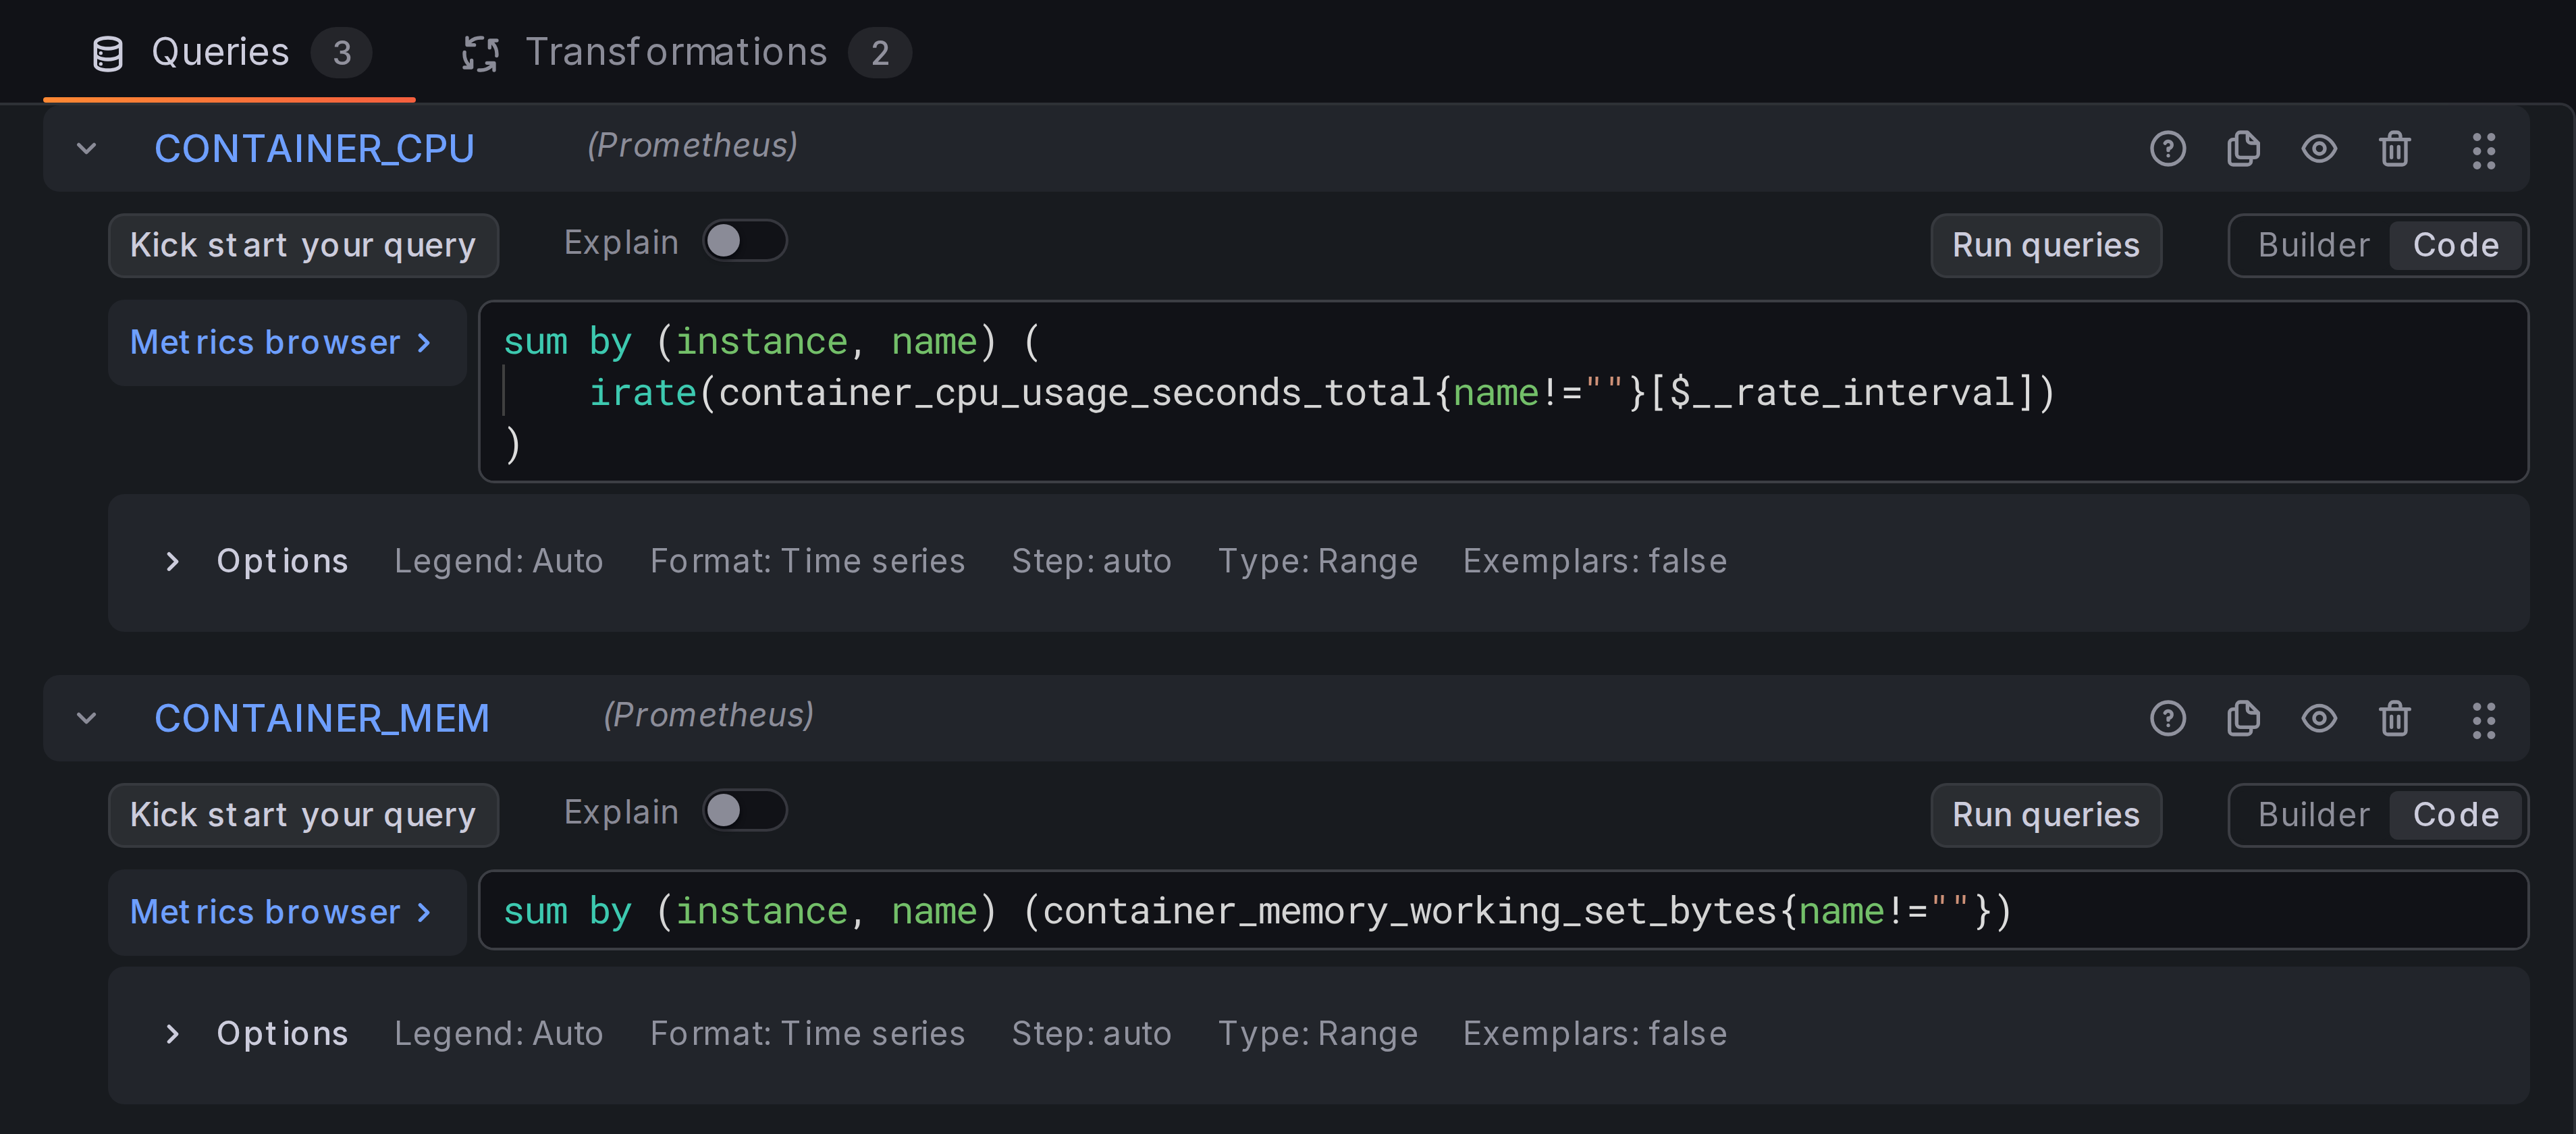Screen dimensions: 2576x1134
Task: Click the Transformations count badge 2
Action: click(x=879, y=53)
